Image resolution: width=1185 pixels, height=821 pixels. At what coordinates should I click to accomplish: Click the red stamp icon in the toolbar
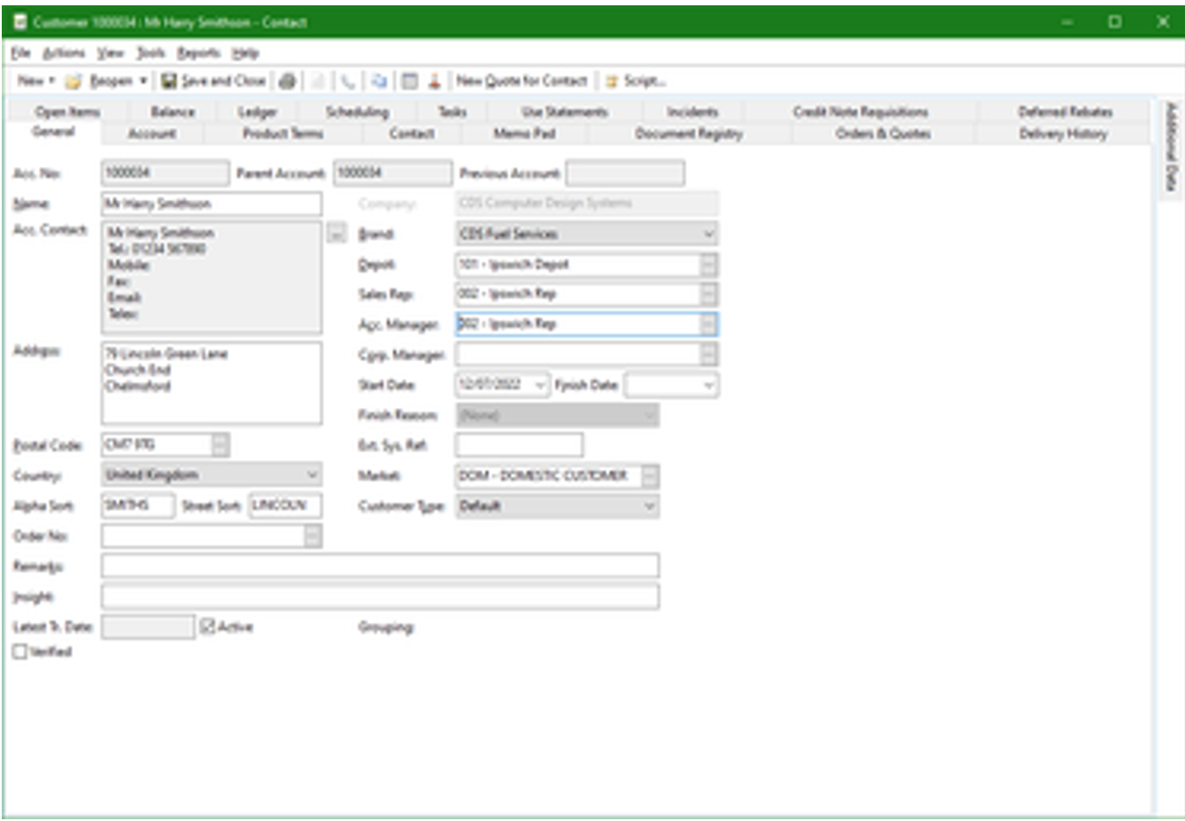tap(434, 81)
